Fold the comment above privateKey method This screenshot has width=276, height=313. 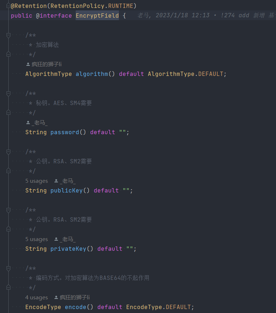8,210
